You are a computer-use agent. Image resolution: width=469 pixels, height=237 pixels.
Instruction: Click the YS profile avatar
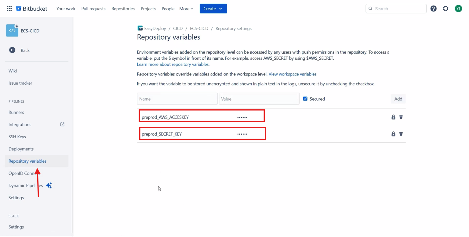[x=458, y=8]
